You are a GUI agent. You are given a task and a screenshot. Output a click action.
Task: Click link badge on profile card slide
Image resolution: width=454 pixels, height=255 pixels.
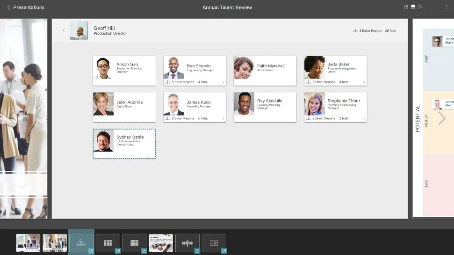click(x=224, y=251)
